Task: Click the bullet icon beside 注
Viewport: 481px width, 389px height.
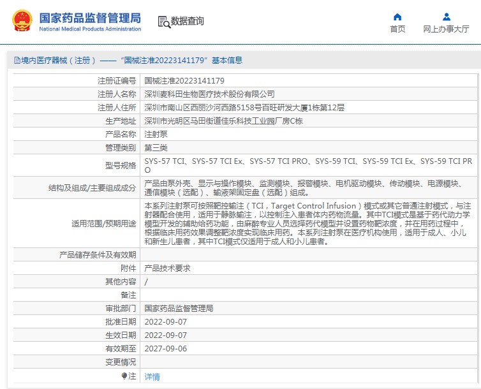Action: pos(124,376)
